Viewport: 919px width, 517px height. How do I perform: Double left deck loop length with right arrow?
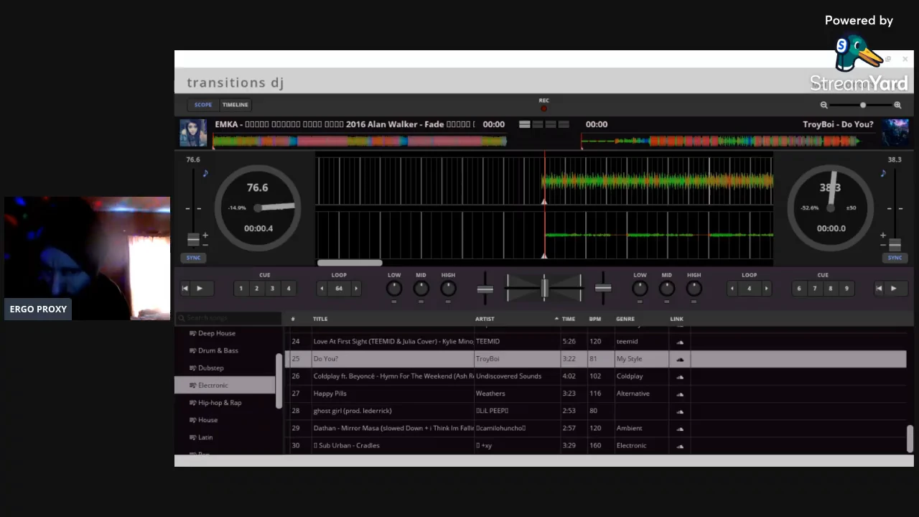[356, 289]
